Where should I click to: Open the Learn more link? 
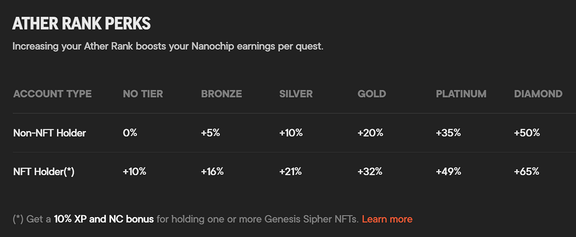(387, 219)
